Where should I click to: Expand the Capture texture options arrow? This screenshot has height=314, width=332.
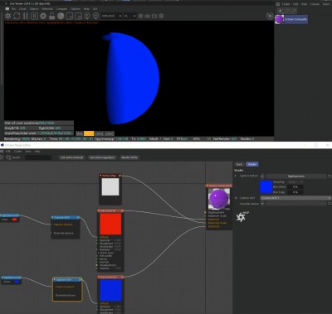click(262, 176)
